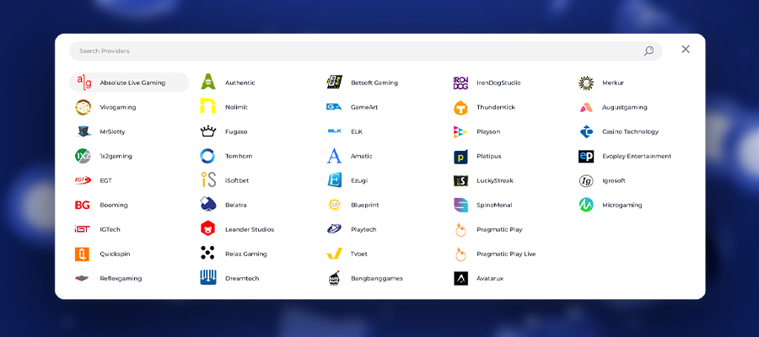Click the Platipus p logo
Screen dimensions: 759x337
[x=460, y=157]
